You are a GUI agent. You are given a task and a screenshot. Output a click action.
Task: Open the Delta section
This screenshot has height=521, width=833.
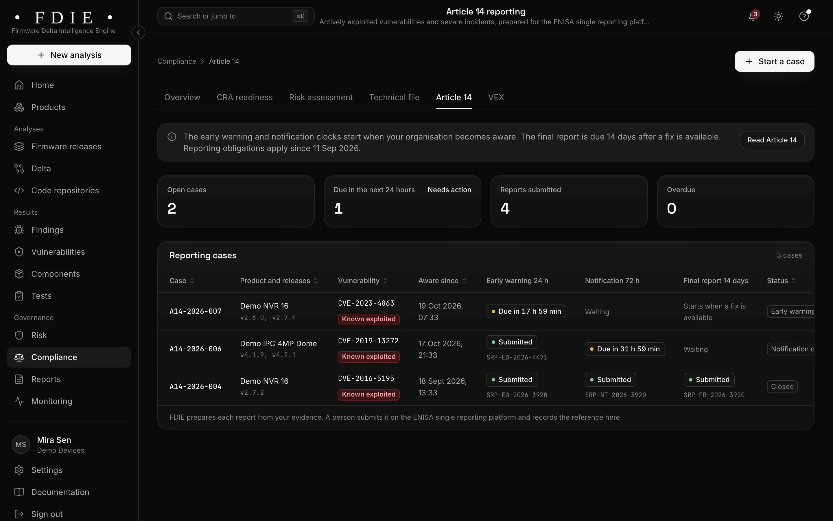coord(69,168)
